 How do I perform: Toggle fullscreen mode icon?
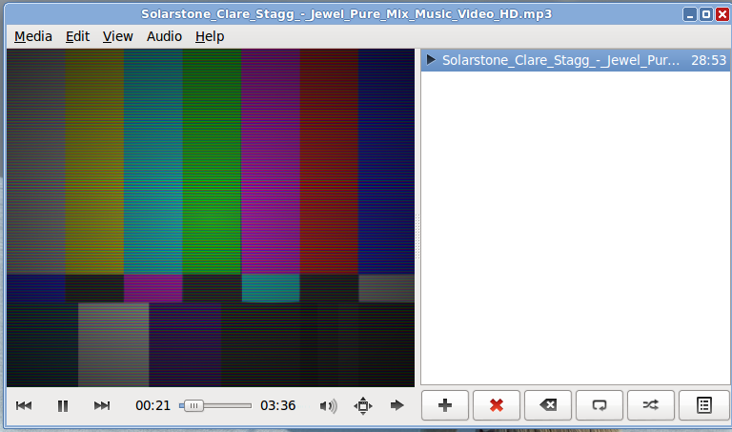[362, 405]
